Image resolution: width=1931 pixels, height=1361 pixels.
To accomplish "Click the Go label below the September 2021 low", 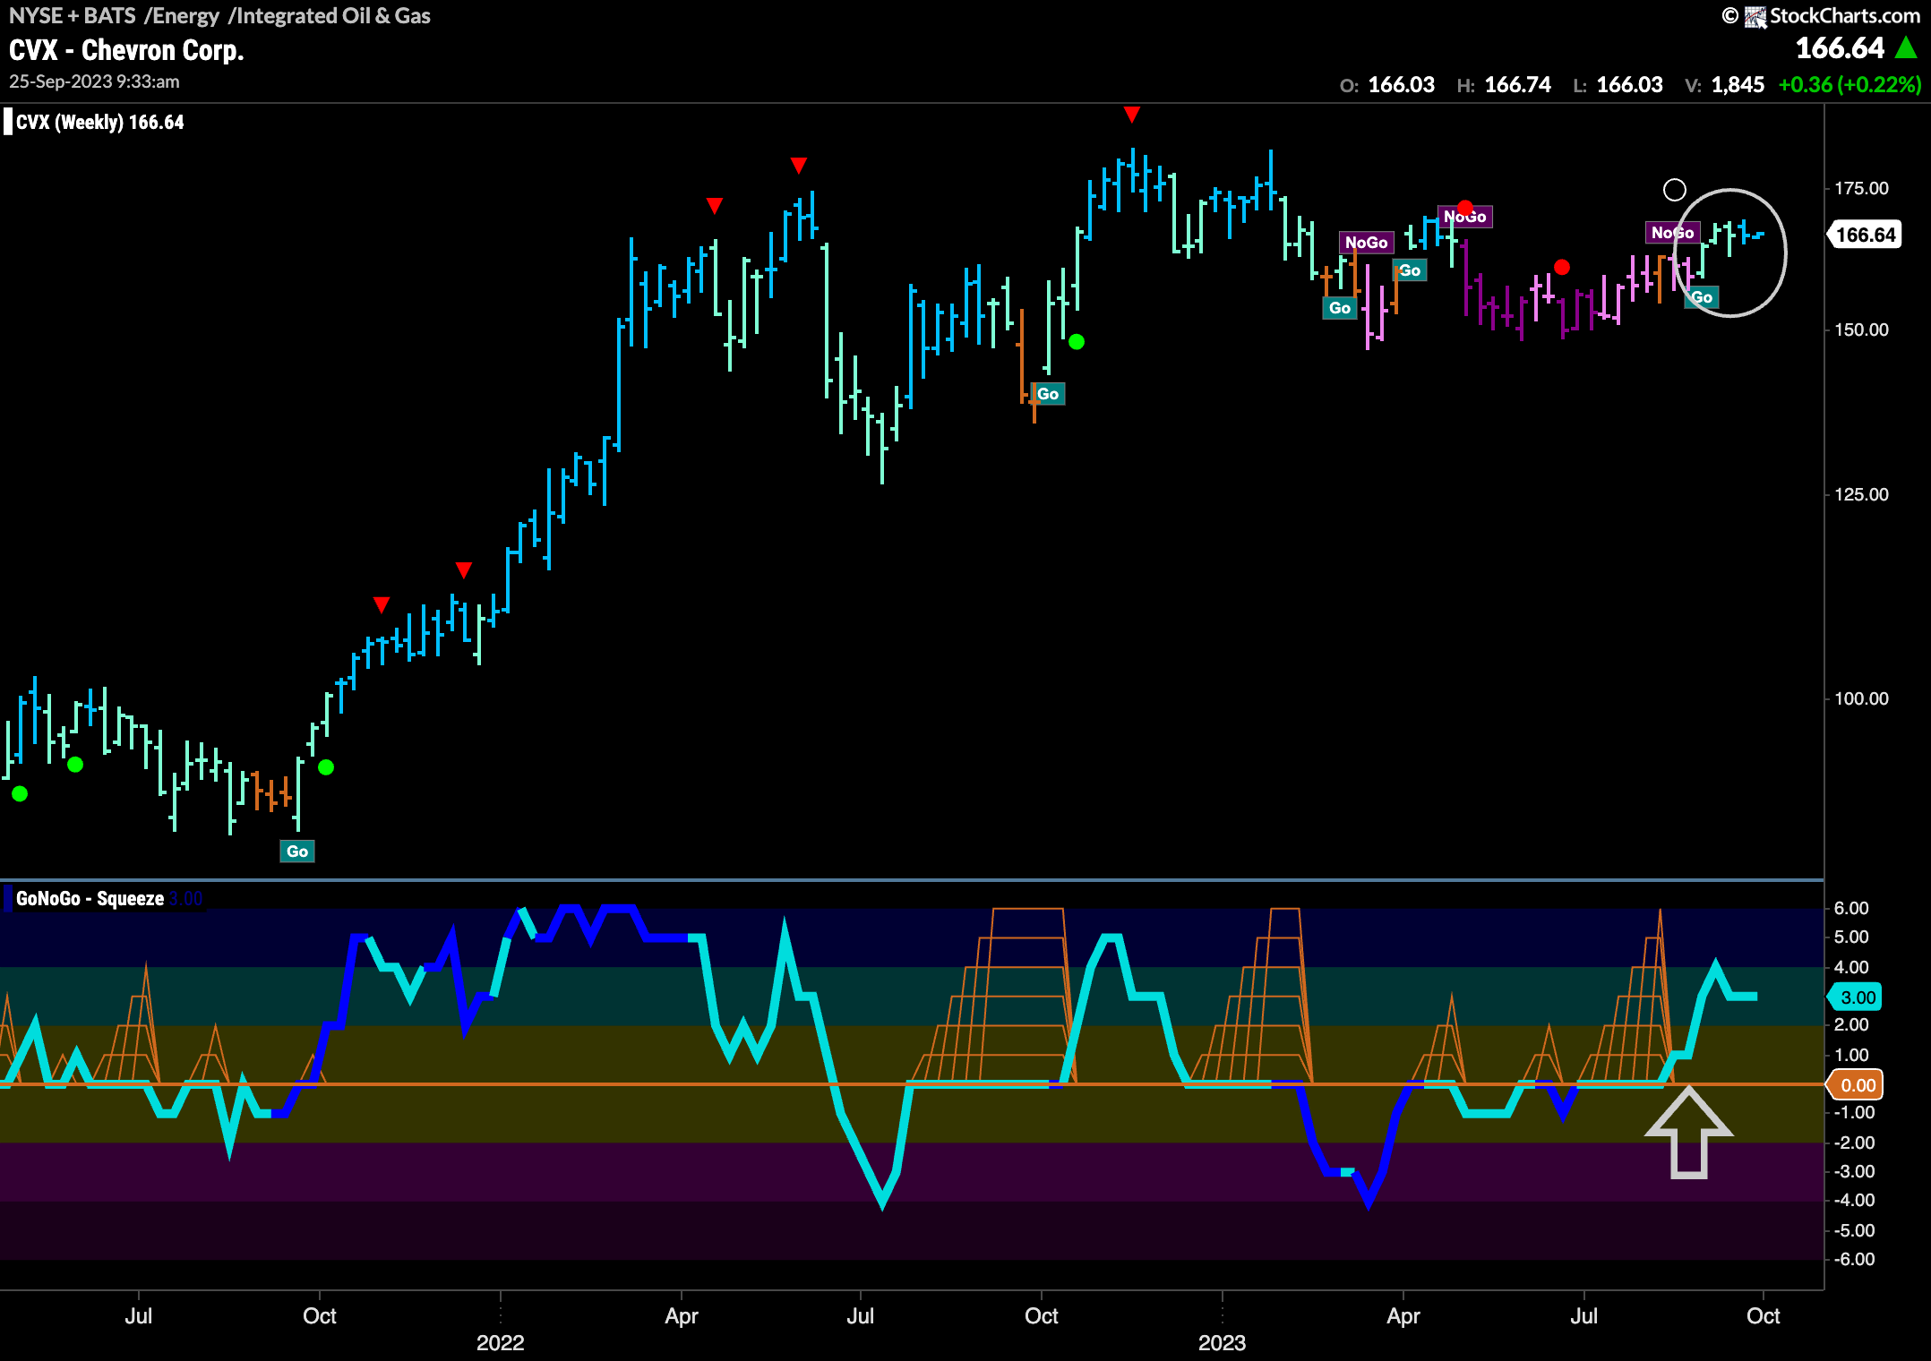I will (x=297, y=851).
